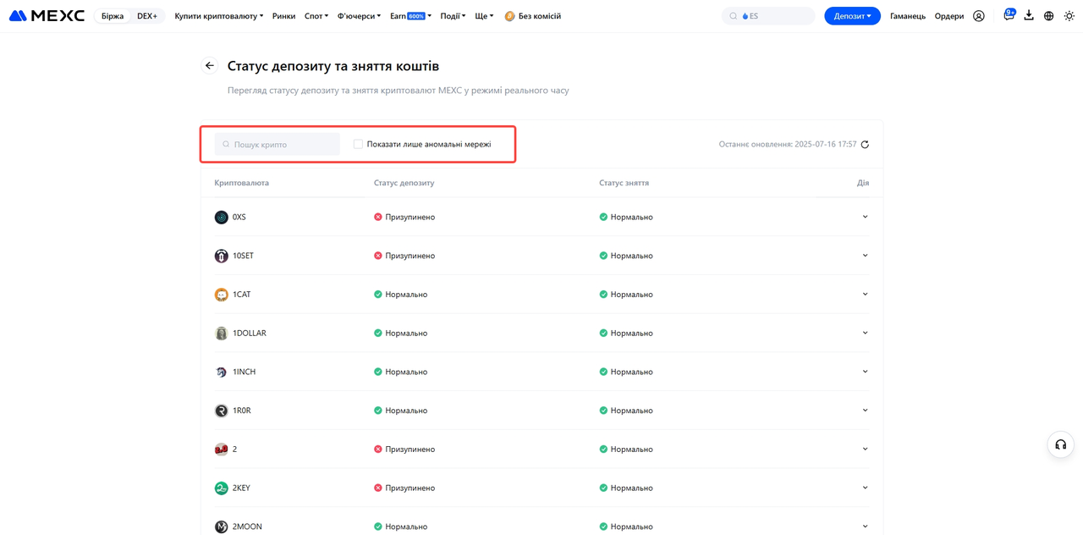1083x535 pixels.
Task: Expand the 1INCH row chevron
Action: pyautogui.click(x=865, y=372)
